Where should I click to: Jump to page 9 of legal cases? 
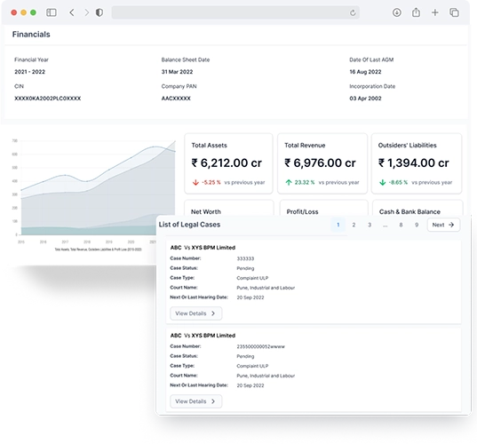(417, 225)
